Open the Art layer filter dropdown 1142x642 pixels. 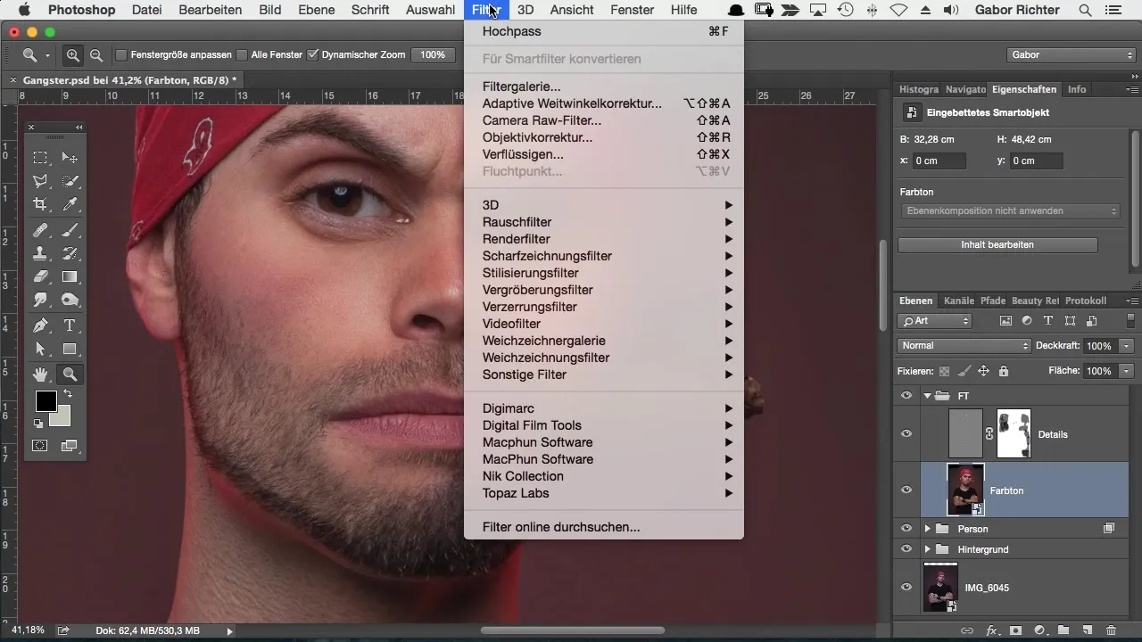935,321
